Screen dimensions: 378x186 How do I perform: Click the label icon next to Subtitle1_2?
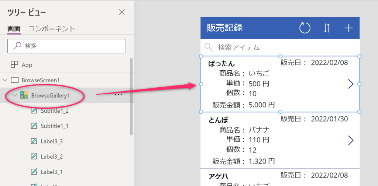[34, 111]
